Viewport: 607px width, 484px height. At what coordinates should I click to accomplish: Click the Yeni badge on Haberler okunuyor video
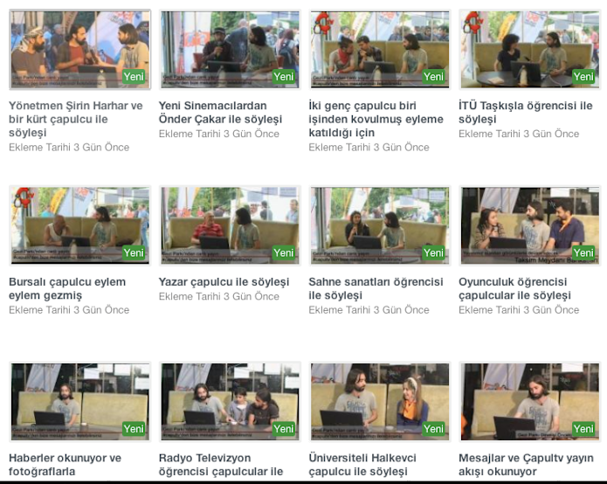tap(134, 429)
